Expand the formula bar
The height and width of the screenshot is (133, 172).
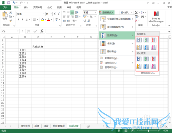click(x=169, y=31)
